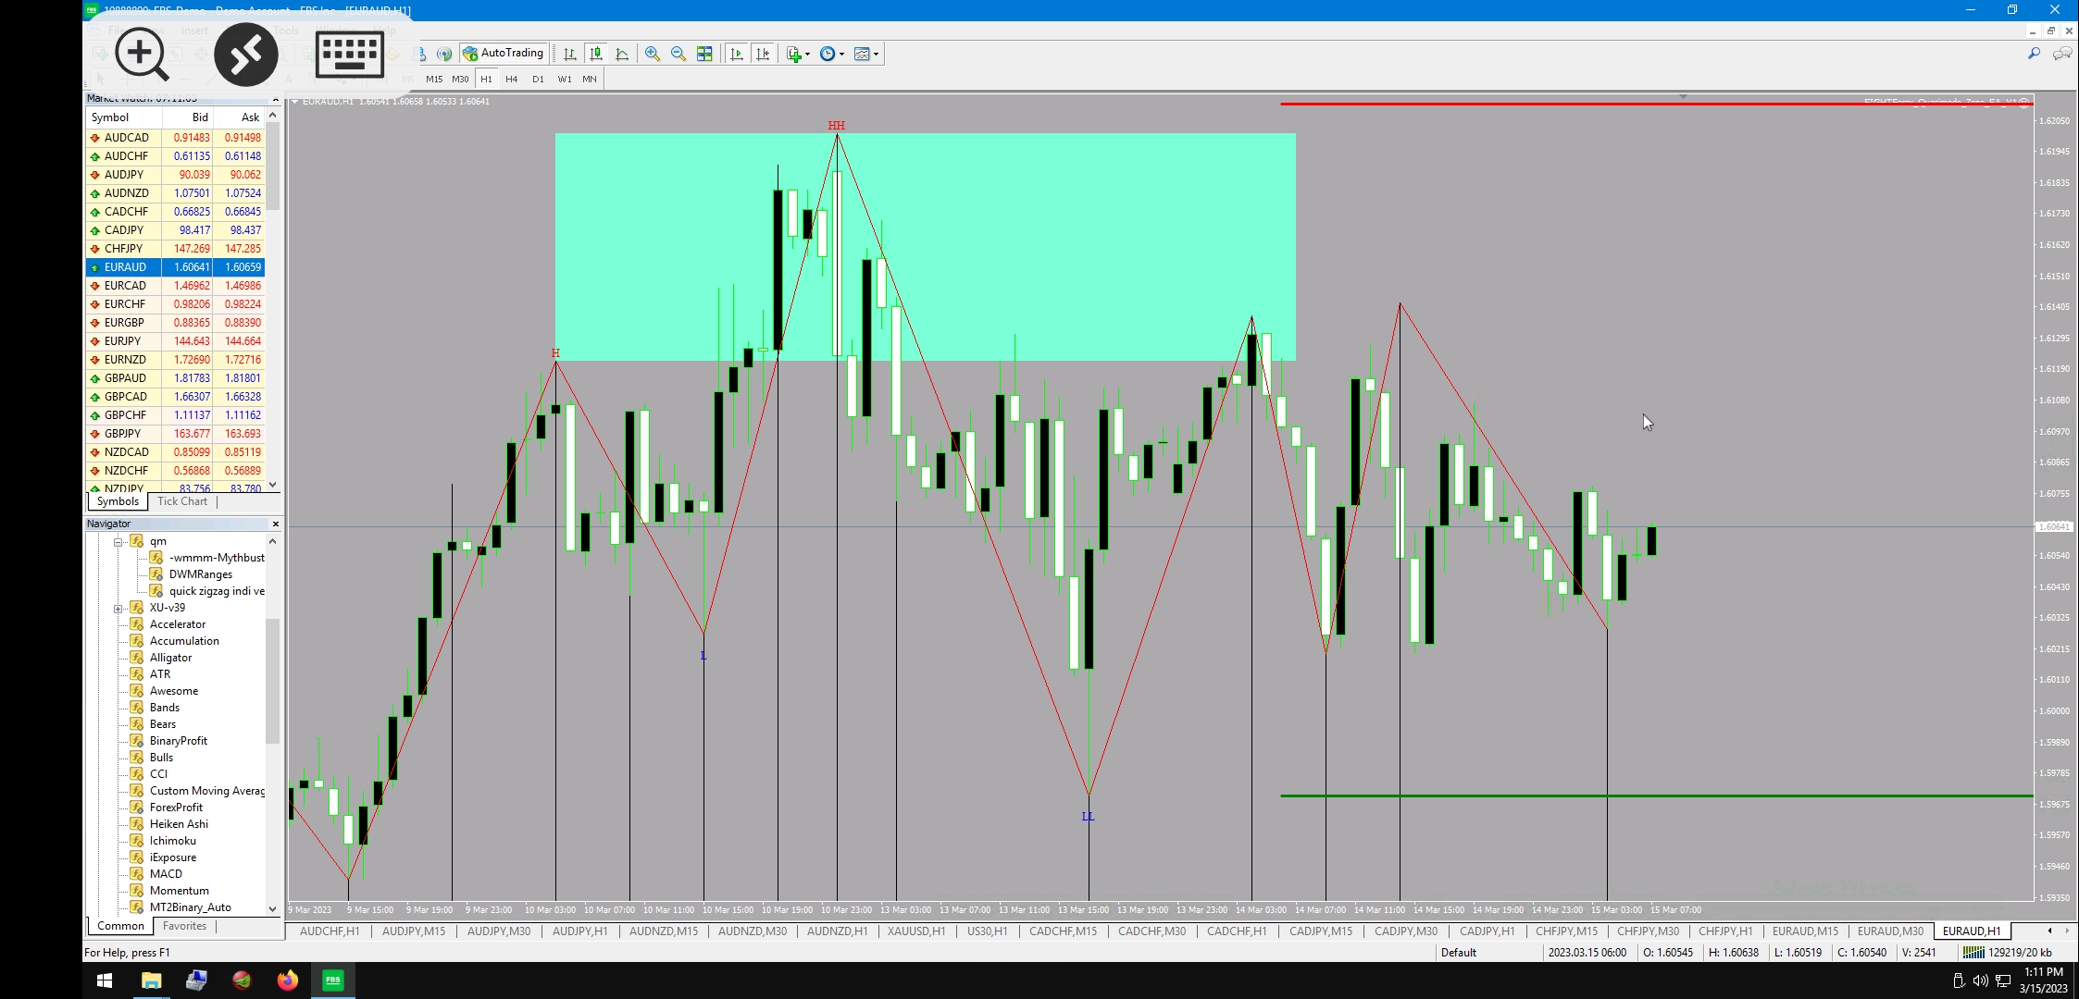2079x999 pixels.
Task: Open Firefox from the taskbar
Action: 287,980
